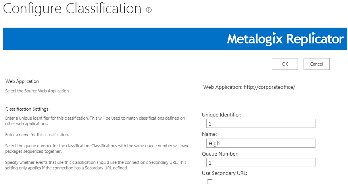This screenshot has width=348, height=186.
Task: Toggle the Use Secondary URL checkbox
Action: pos(210,182)
